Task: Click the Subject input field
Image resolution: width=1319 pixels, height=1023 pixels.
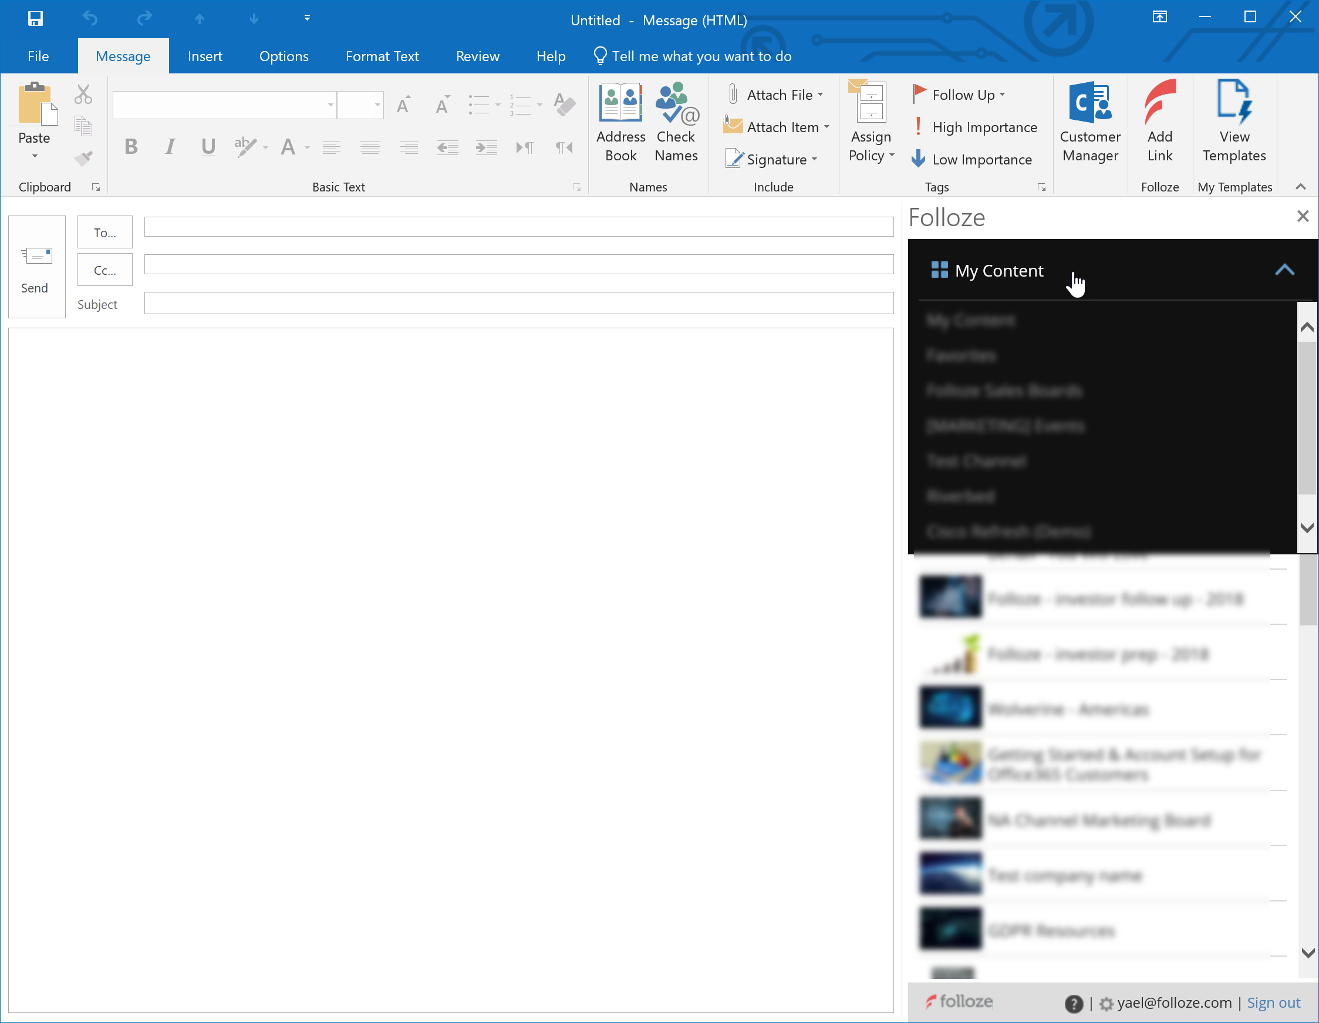Action: [518, 304]
